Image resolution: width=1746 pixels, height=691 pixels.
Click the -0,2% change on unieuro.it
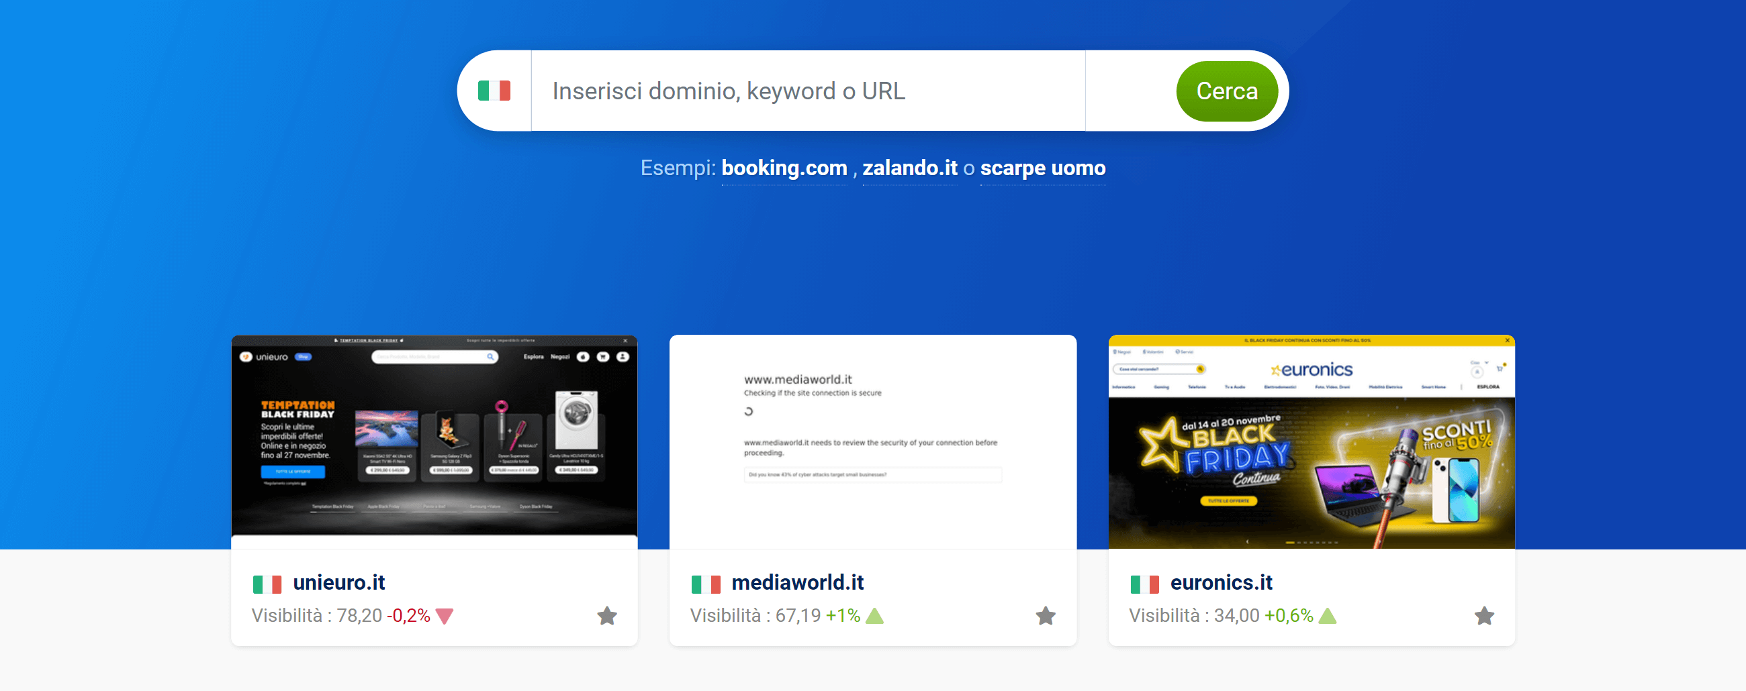point(408,616)
